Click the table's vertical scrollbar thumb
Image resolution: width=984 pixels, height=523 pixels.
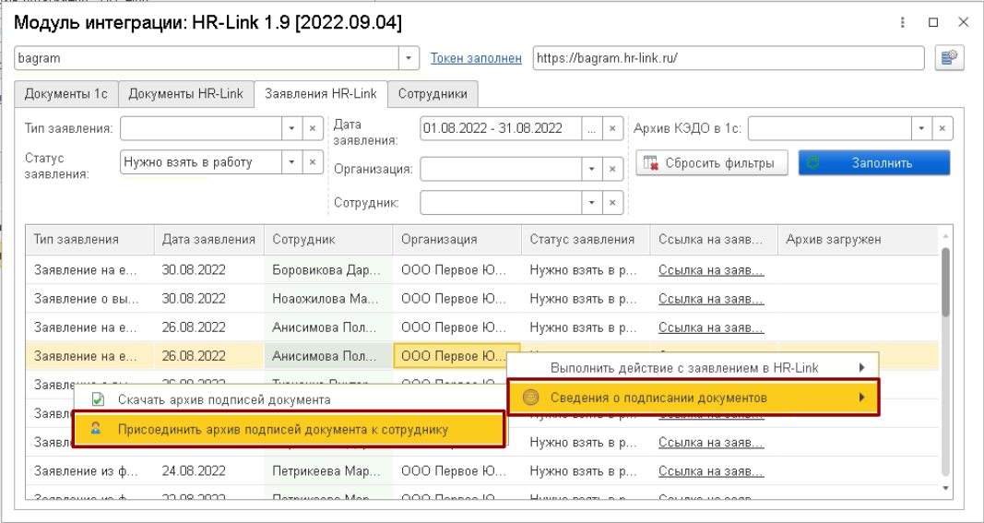pyautogui.click(x=945, y=280)
